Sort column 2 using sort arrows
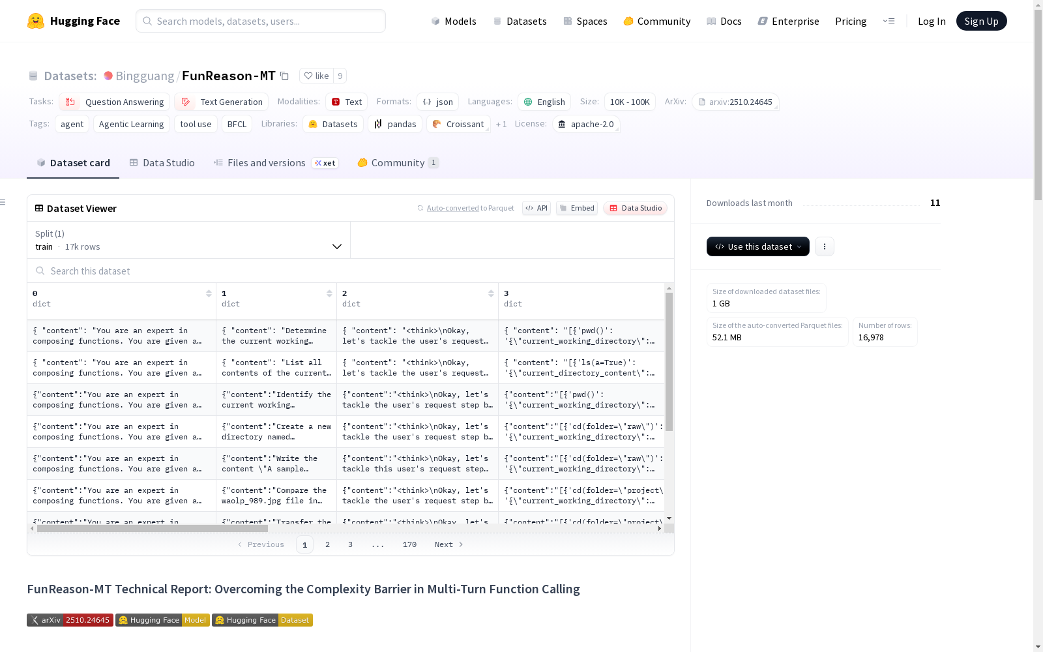 coord(491,293)
